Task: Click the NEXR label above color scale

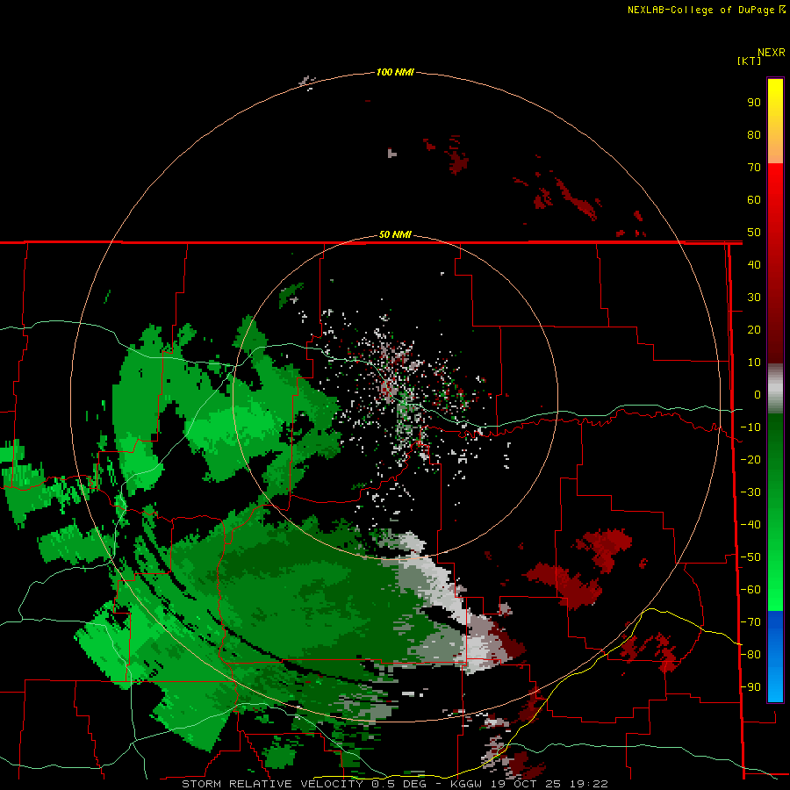Action: tap(772, 53)
